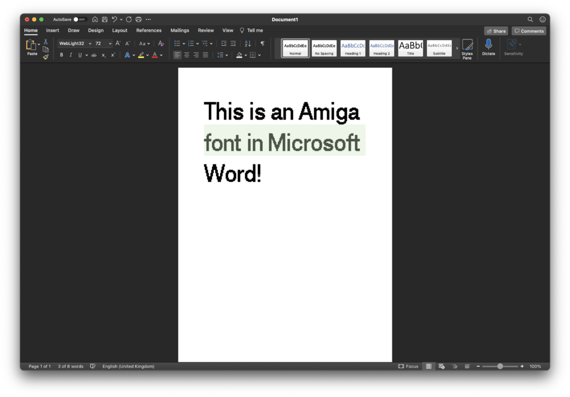Toggle paragraph marks display
570x397 pixels.
click(x=262, y=43)
